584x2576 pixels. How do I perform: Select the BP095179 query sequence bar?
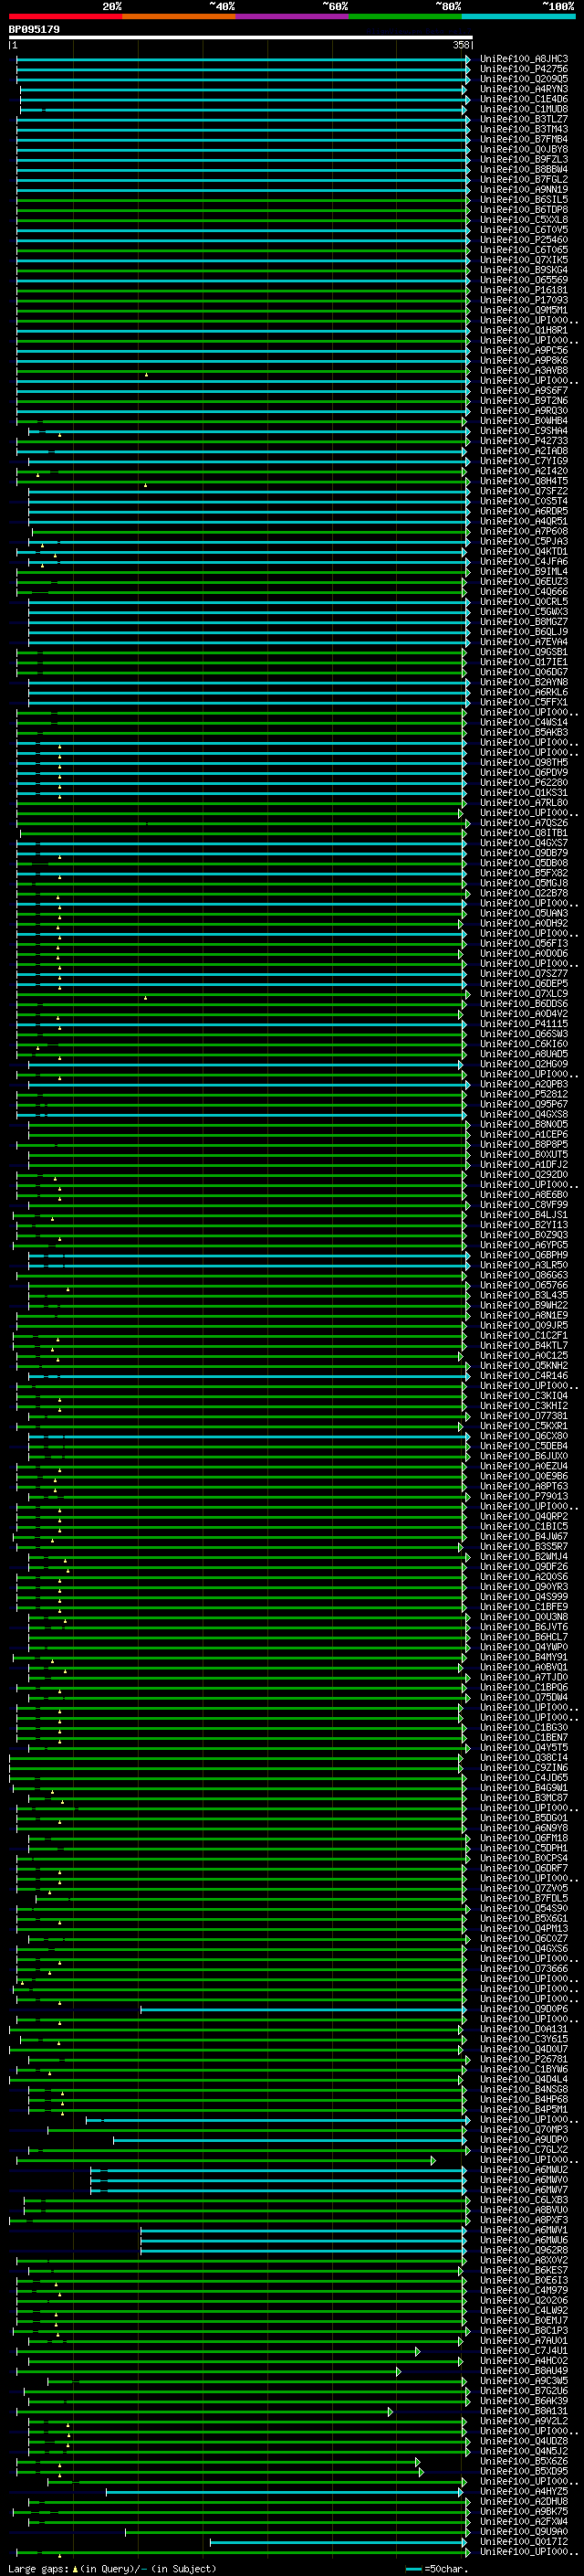pos(240,37)
